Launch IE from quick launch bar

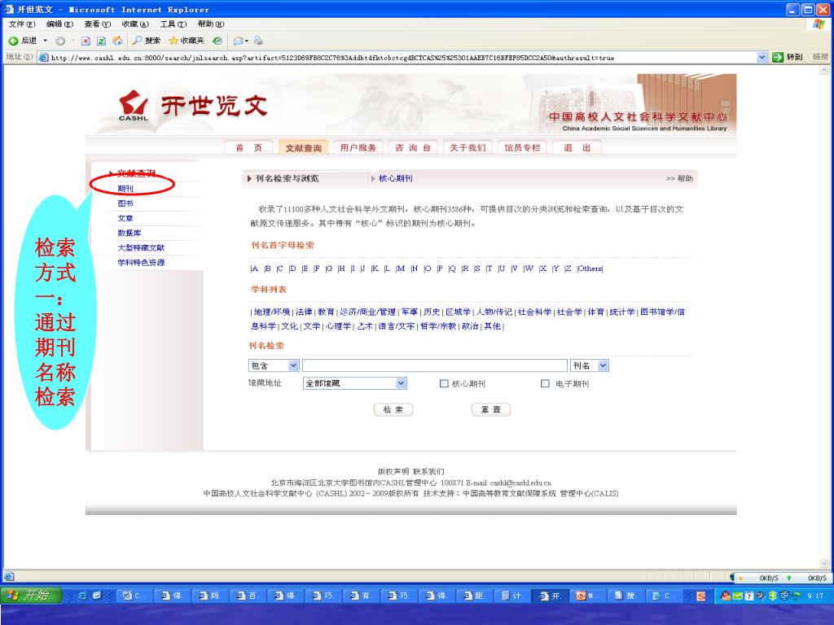click(x=82, y=596)
